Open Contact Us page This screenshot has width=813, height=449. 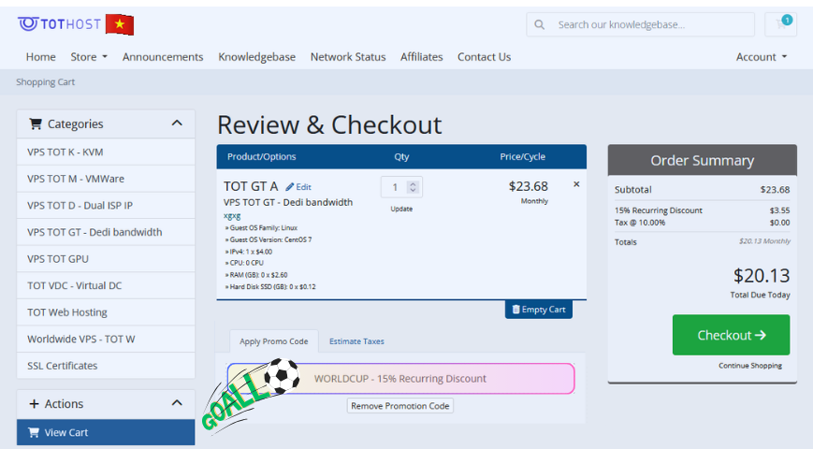484,57
